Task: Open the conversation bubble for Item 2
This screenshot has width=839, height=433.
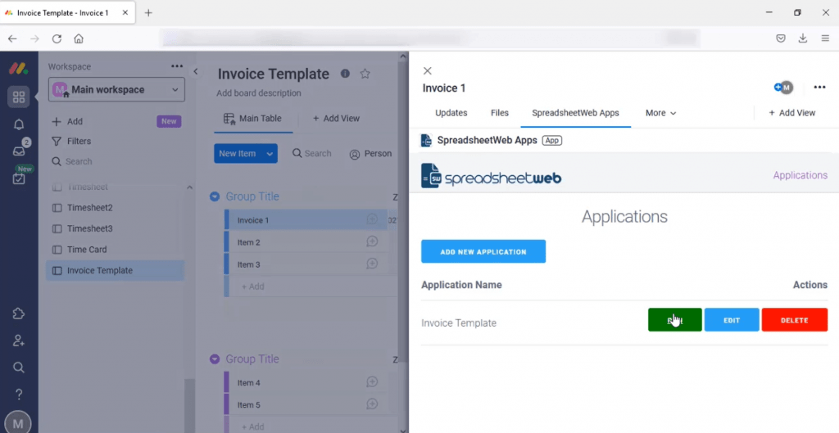Action: pyautogui.click(x=372, y=241)
